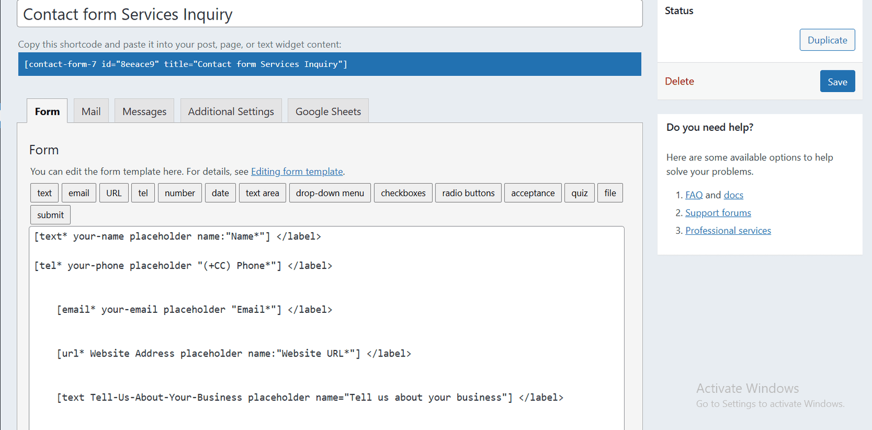Add a URL field tag
This screenshot has width=872, height=430.
coord(114,193)
